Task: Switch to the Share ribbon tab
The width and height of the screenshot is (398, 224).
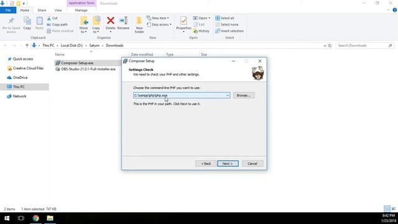Action: click(x=42, y=10)
